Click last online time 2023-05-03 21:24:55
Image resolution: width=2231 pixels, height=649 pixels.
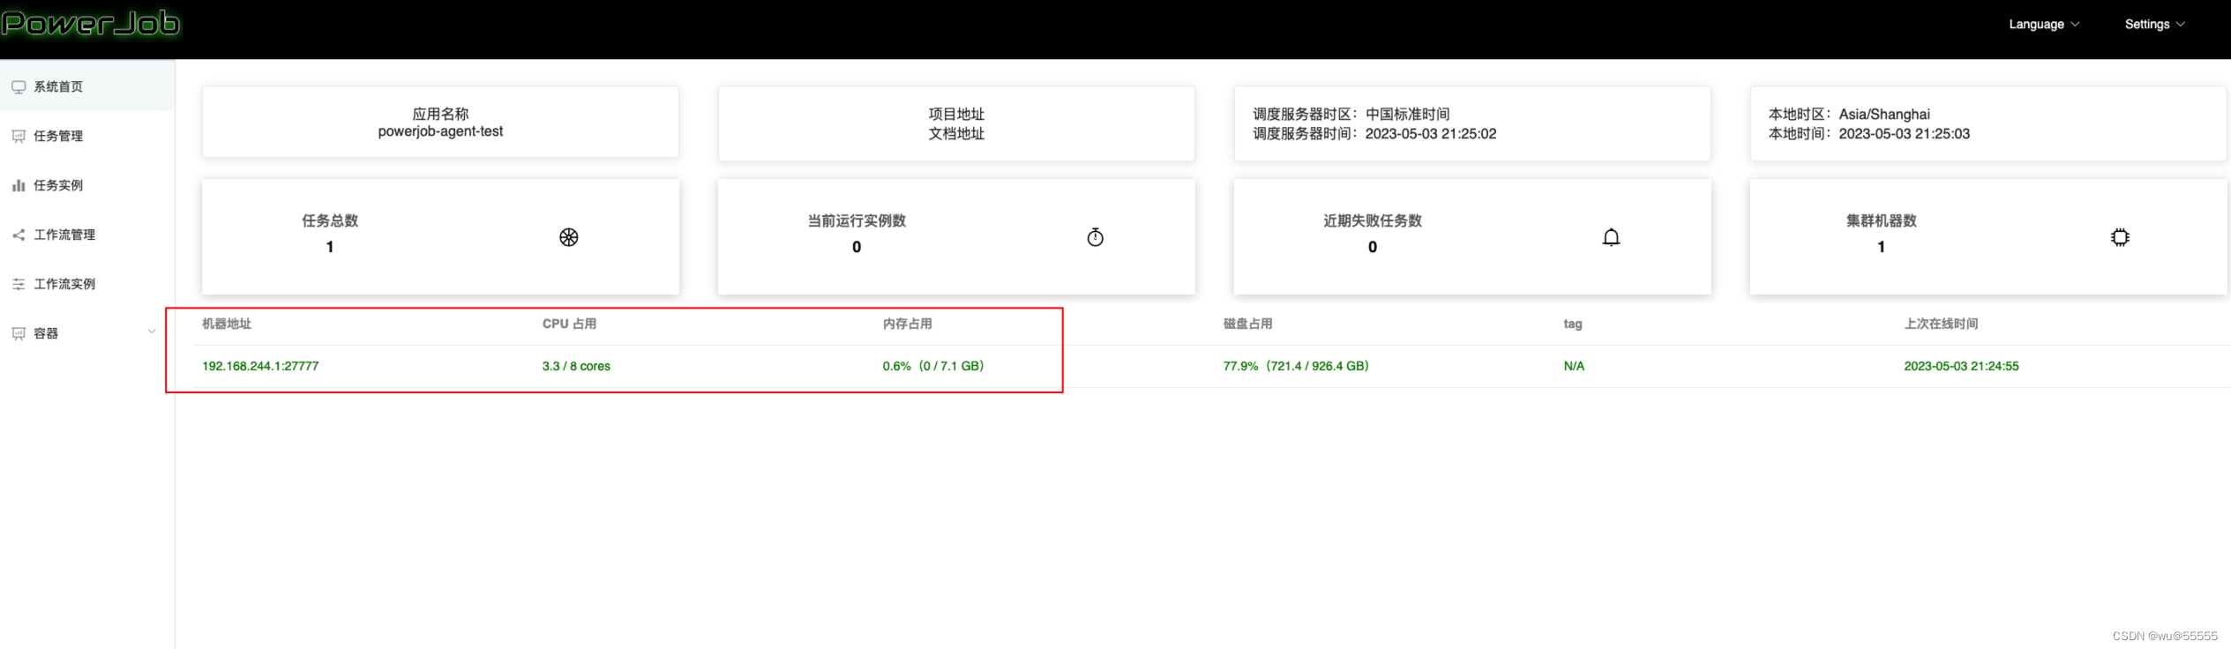[1961, 366]
